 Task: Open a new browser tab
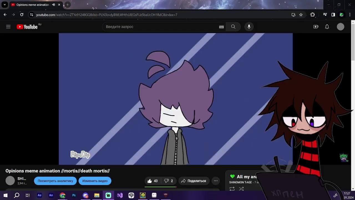(x=67, y=5)
